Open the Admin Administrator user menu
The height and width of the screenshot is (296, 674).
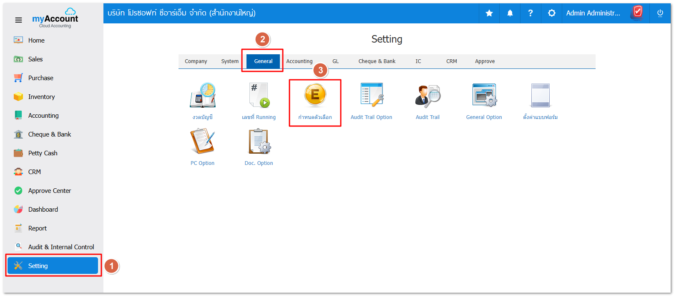593,13
